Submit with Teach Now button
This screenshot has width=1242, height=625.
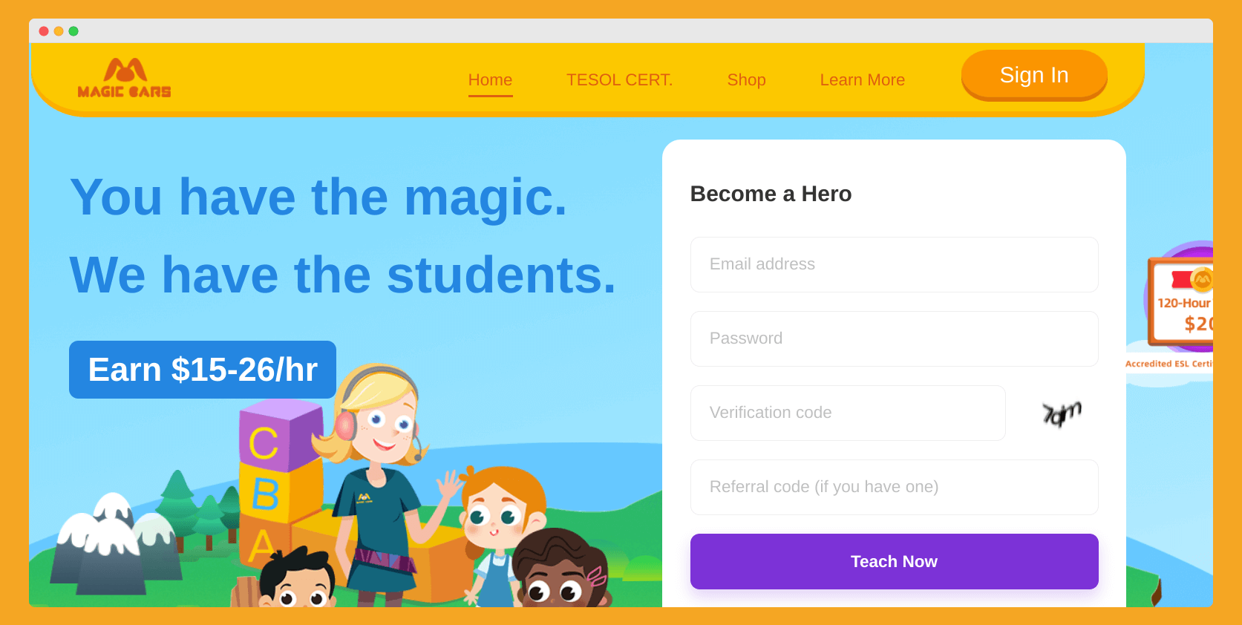[894, 561]
